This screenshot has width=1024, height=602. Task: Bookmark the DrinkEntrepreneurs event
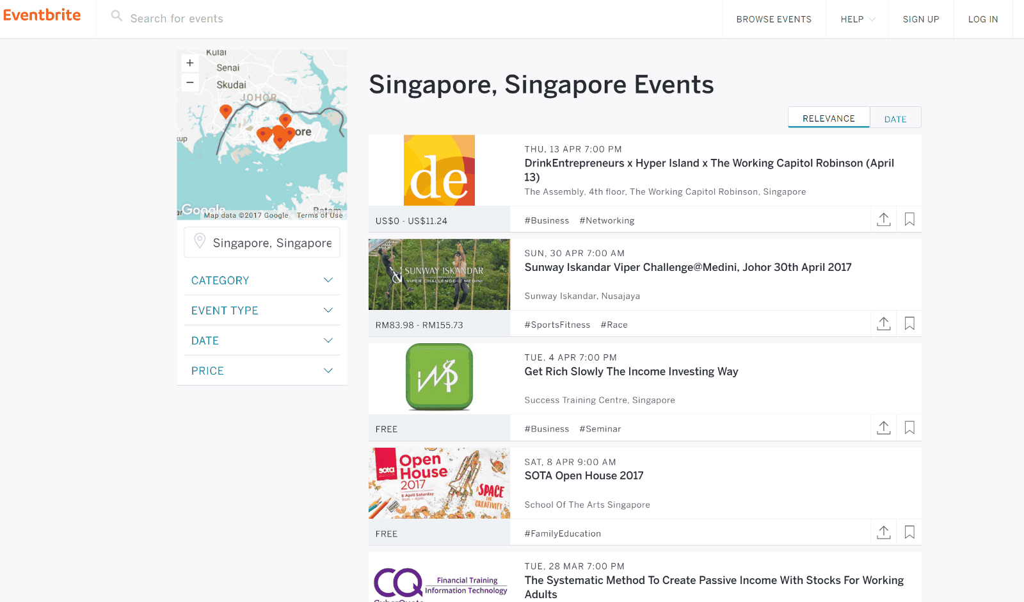pos(909,219)
